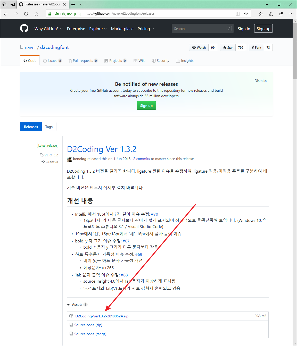Open the Marketplace page
The width and height of the screenshot is (297, 346).
point(122,29)
